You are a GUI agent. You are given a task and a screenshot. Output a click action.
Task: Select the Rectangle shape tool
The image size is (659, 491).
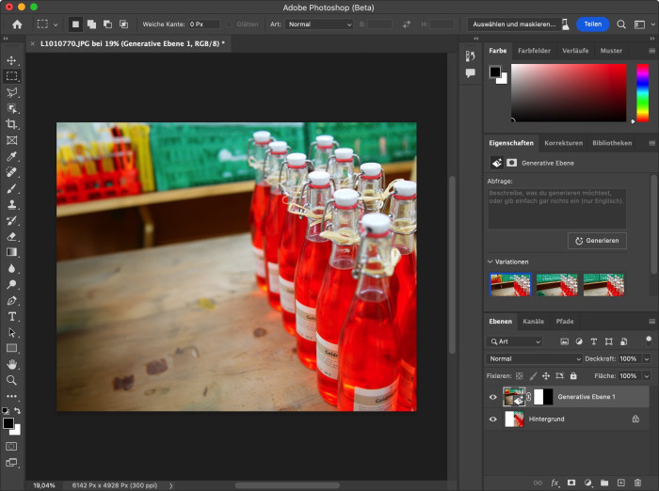coord(11,348)
